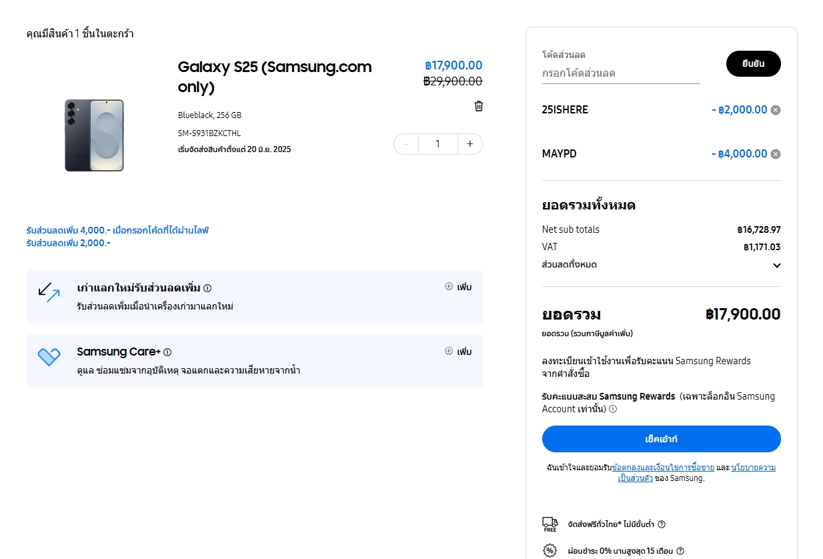Click the discount code input field

[x=621, y=73]
